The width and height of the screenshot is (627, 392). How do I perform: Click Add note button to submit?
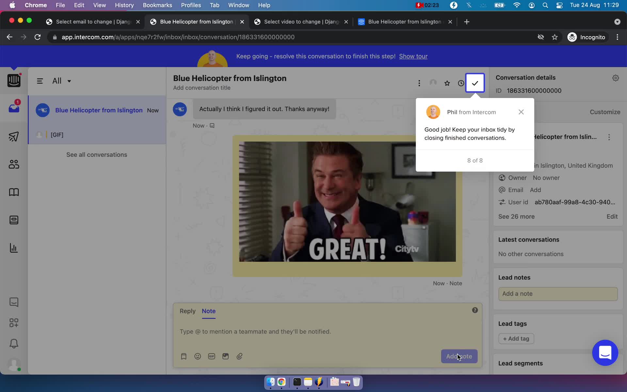click(458, 356)
